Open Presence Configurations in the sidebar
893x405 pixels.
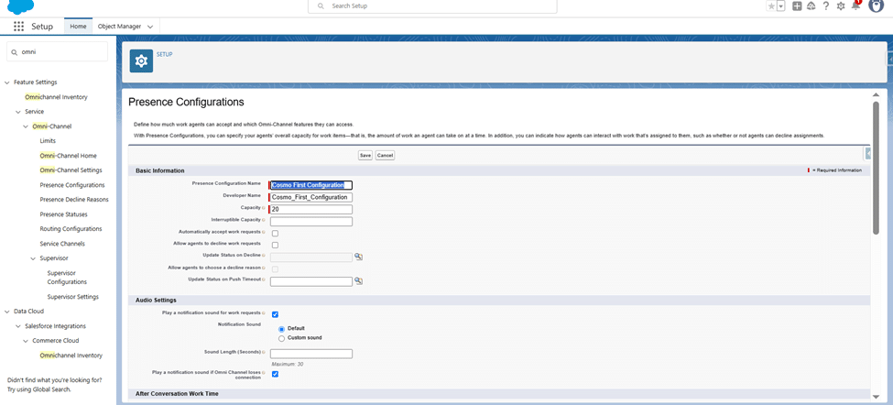click(x=72, y=185)
